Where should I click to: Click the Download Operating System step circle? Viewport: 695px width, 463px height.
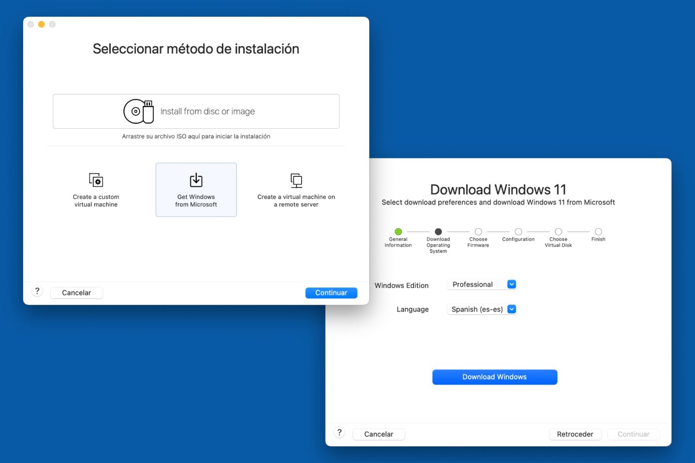pyautogui.click(x=438, y=231)
